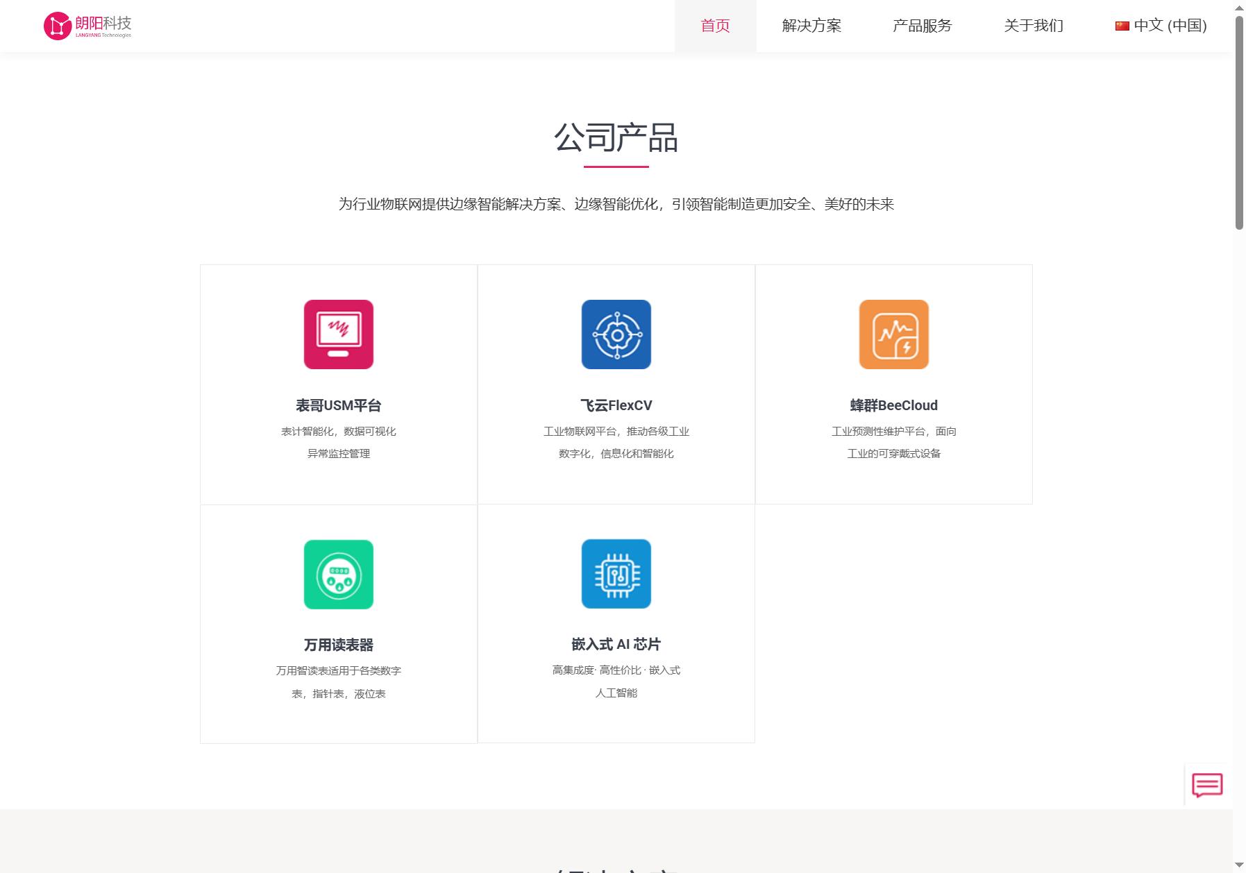Click the text 工业预测性维护平台，面向
This screenshot has height=873, width=1246.
coord(894,431)
